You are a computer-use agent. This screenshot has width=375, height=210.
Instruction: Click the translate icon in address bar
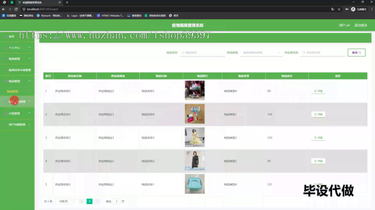coord(332,9)
